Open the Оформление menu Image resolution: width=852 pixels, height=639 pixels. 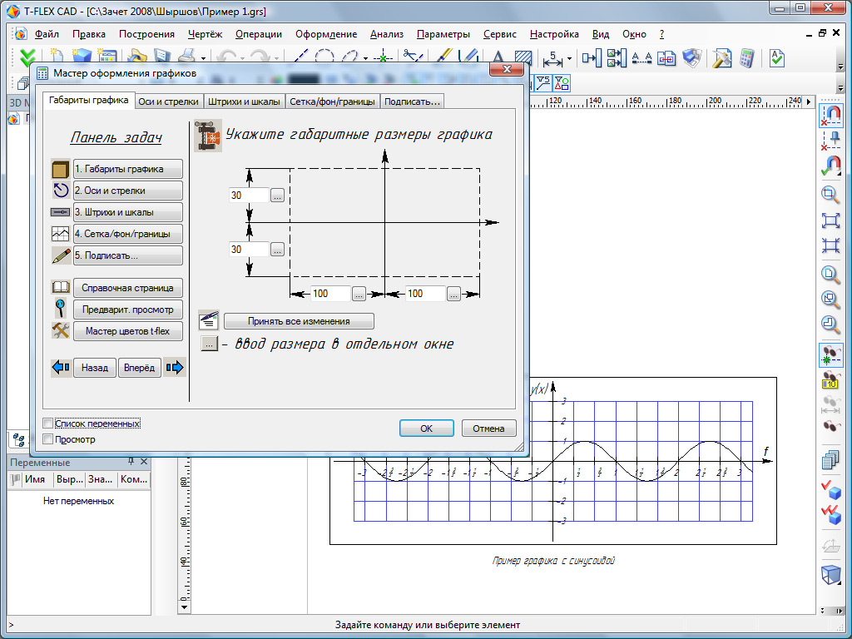tap(326, 34)
